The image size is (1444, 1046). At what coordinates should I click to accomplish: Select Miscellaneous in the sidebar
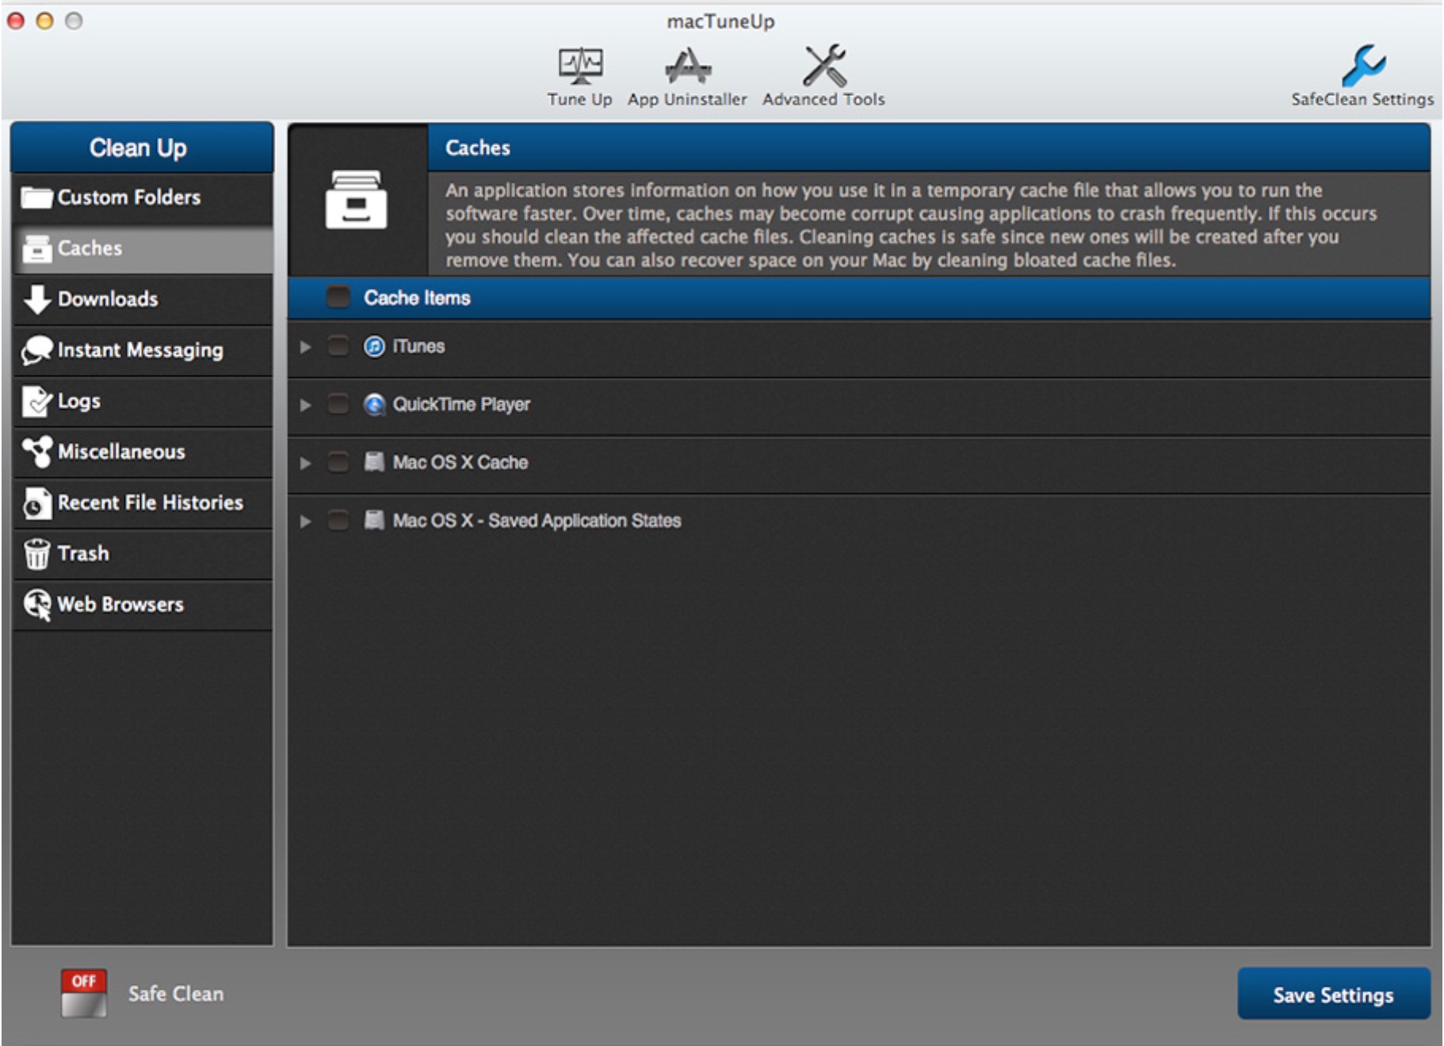[x=143, y=452]
